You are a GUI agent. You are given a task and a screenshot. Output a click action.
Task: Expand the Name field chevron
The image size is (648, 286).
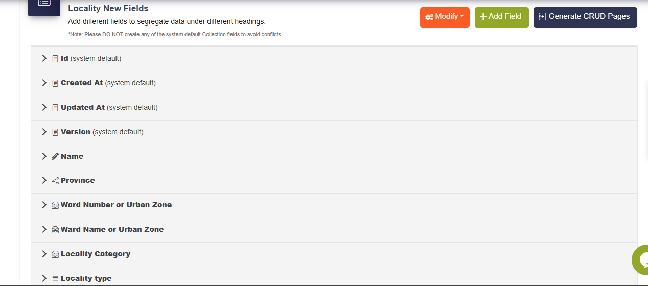(44, 156)
